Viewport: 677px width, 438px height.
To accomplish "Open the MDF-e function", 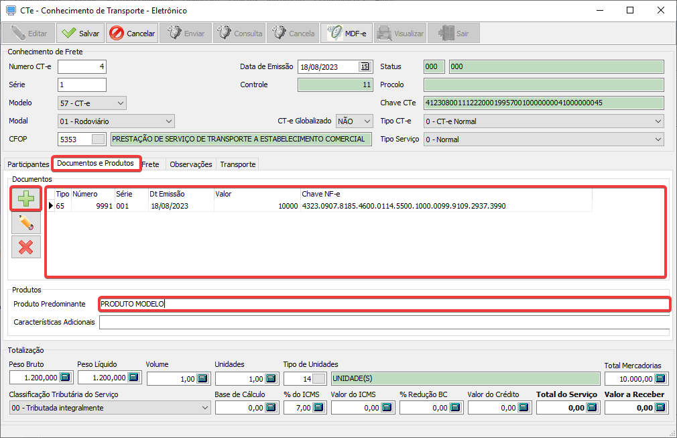I will [347, 34].
